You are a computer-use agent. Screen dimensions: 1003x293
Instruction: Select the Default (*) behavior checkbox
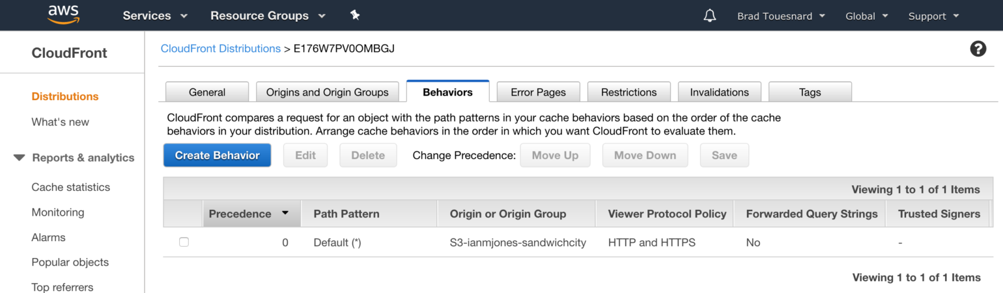click(184, 242)
